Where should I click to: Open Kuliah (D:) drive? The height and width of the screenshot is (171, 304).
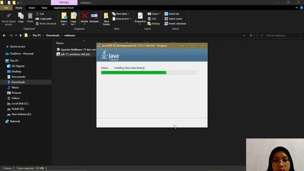pyautogui.click(x=18, y=109)
